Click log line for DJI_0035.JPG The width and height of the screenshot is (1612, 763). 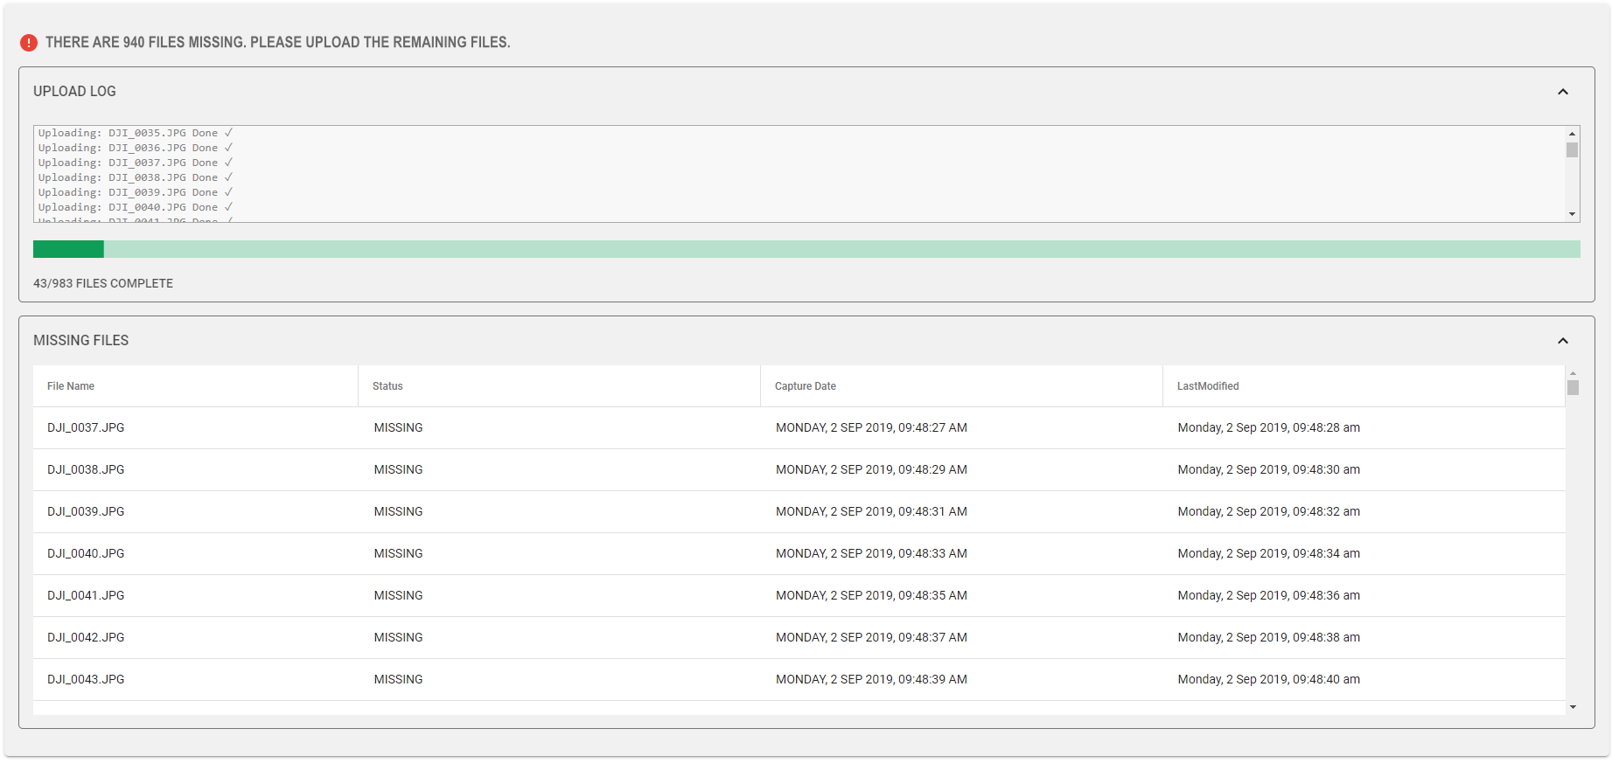point(136,133)
